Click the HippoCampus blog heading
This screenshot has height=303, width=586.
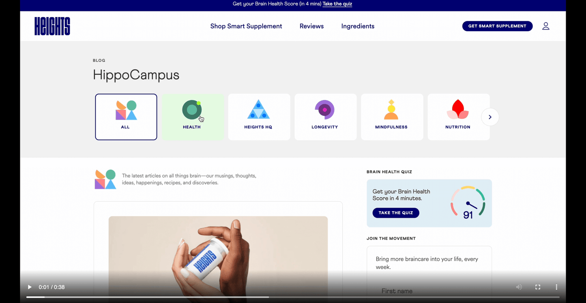pos(136,75)
